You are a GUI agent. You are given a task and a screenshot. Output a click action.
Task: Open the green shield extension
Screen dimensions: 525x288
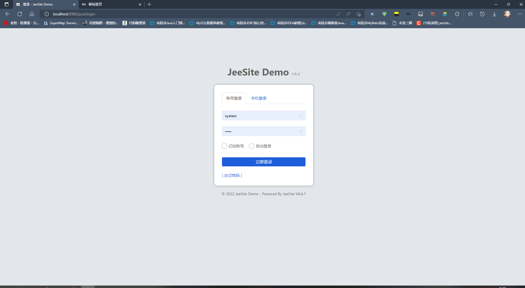click(x=384, y=14)
